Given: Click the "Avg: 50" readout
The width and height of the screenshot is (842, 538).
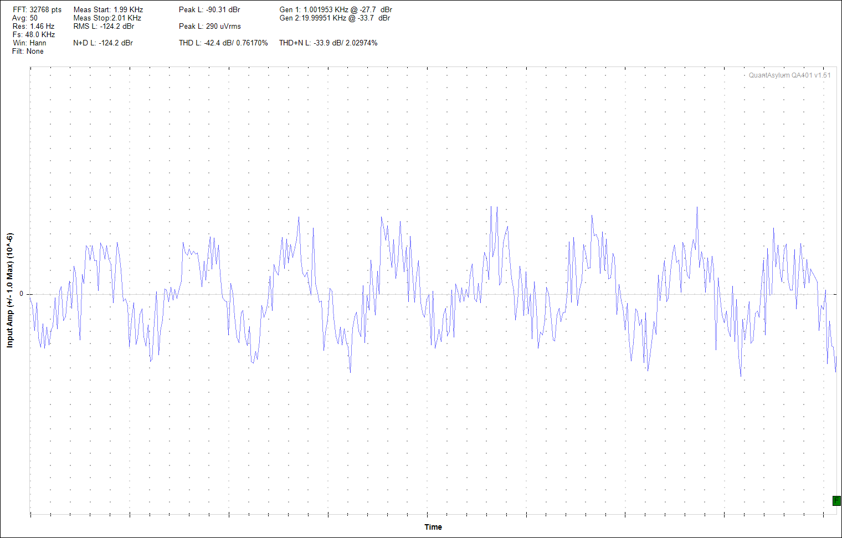Looking at the screenshot, I should tap(25, 18).
